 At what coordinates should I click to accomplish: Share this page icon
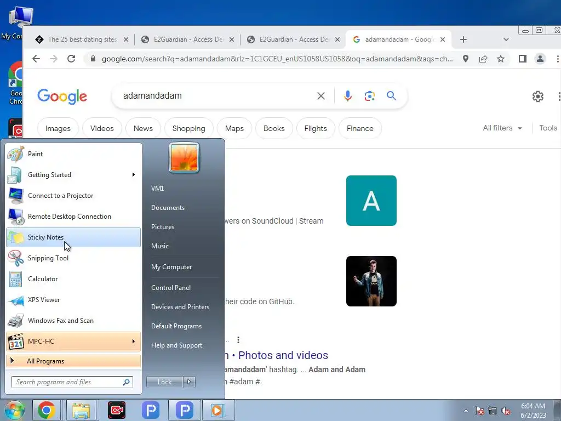483,59
